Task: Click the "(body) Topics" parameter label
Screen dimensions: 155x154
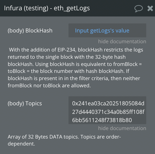Action: point(25,104)
